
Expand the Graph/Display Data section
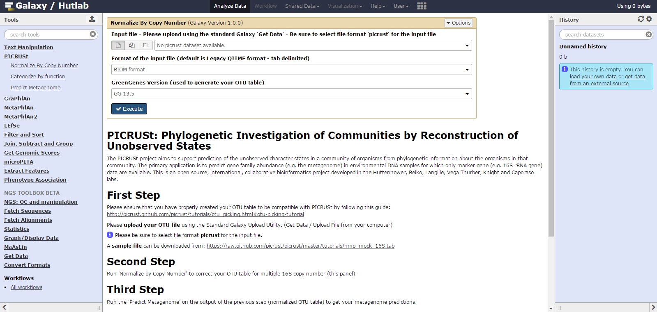point(31,238)
